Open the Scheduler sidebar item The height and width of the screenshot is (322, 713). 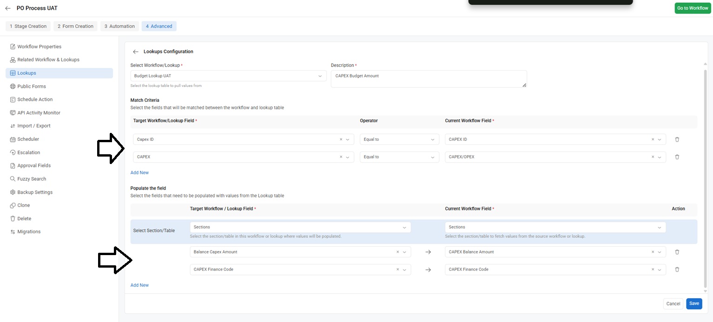click(x=28, y=139)
